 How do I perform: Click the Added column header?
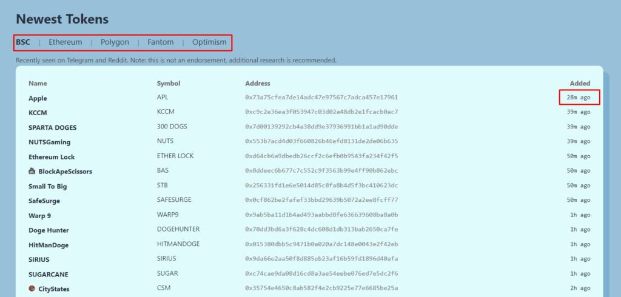point(580,84)
